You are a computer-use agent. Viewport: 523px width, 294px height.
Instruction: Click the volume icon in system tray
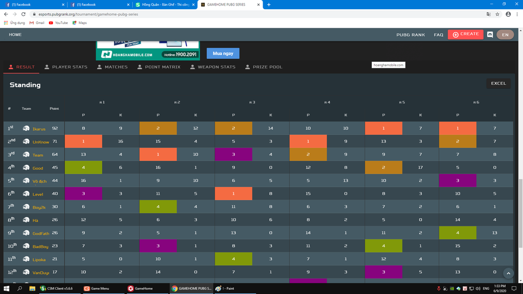pyautogui.click(x=478, y=288)
